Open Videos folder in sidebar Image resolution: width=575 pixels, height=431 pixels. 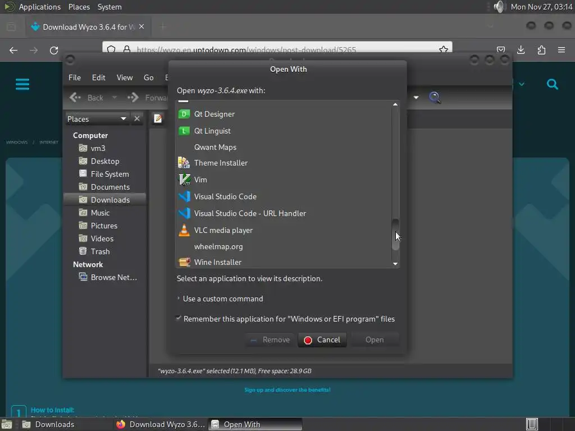pos(102,239)
